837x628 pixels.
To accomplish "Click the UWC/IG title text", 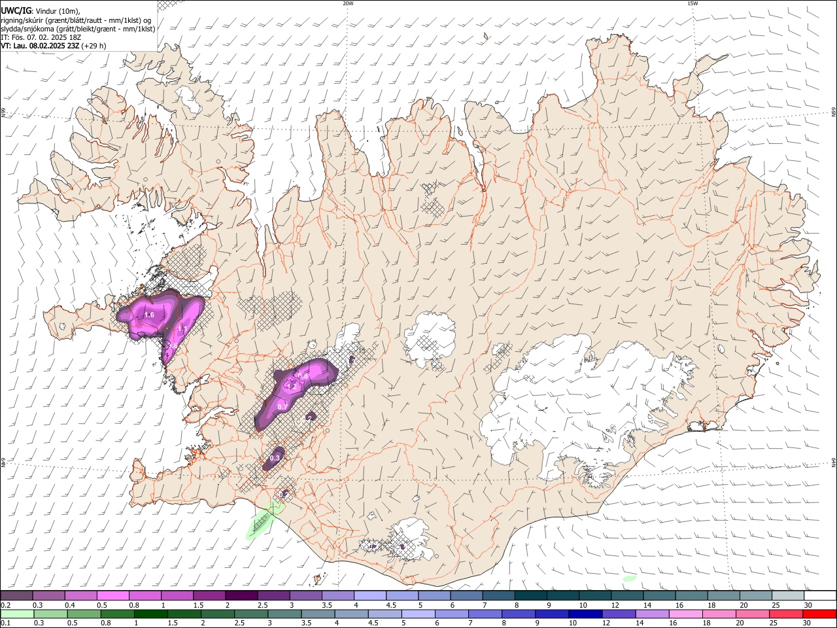I will 16,10.
